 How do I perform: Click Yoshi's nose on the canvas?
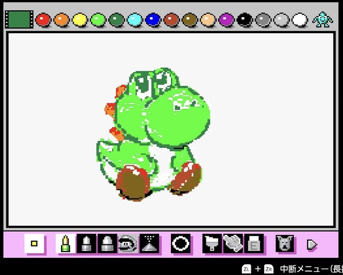(177, 118)
